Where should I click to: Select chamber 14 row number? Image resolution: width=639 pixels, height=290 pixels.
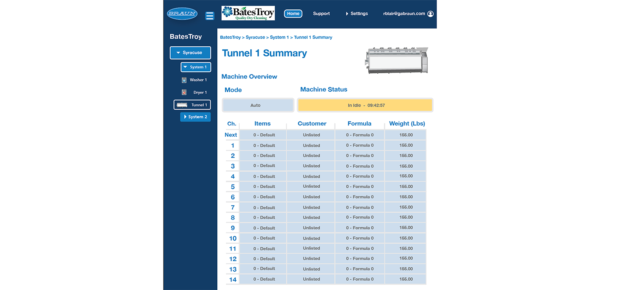coord(233,279)
